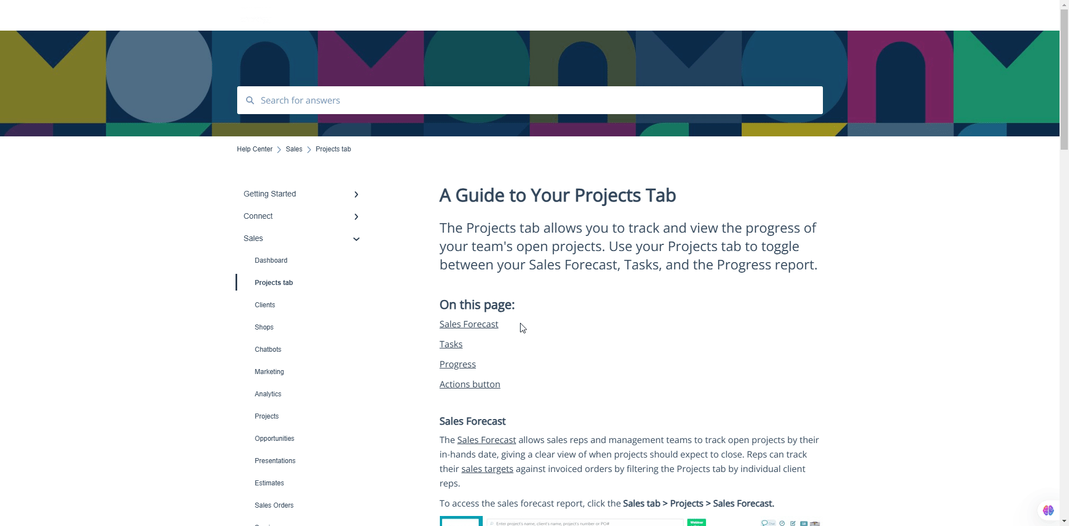Go to Help Center breadcrumb
Screen dimensions: 1069x526
point(254,149)
